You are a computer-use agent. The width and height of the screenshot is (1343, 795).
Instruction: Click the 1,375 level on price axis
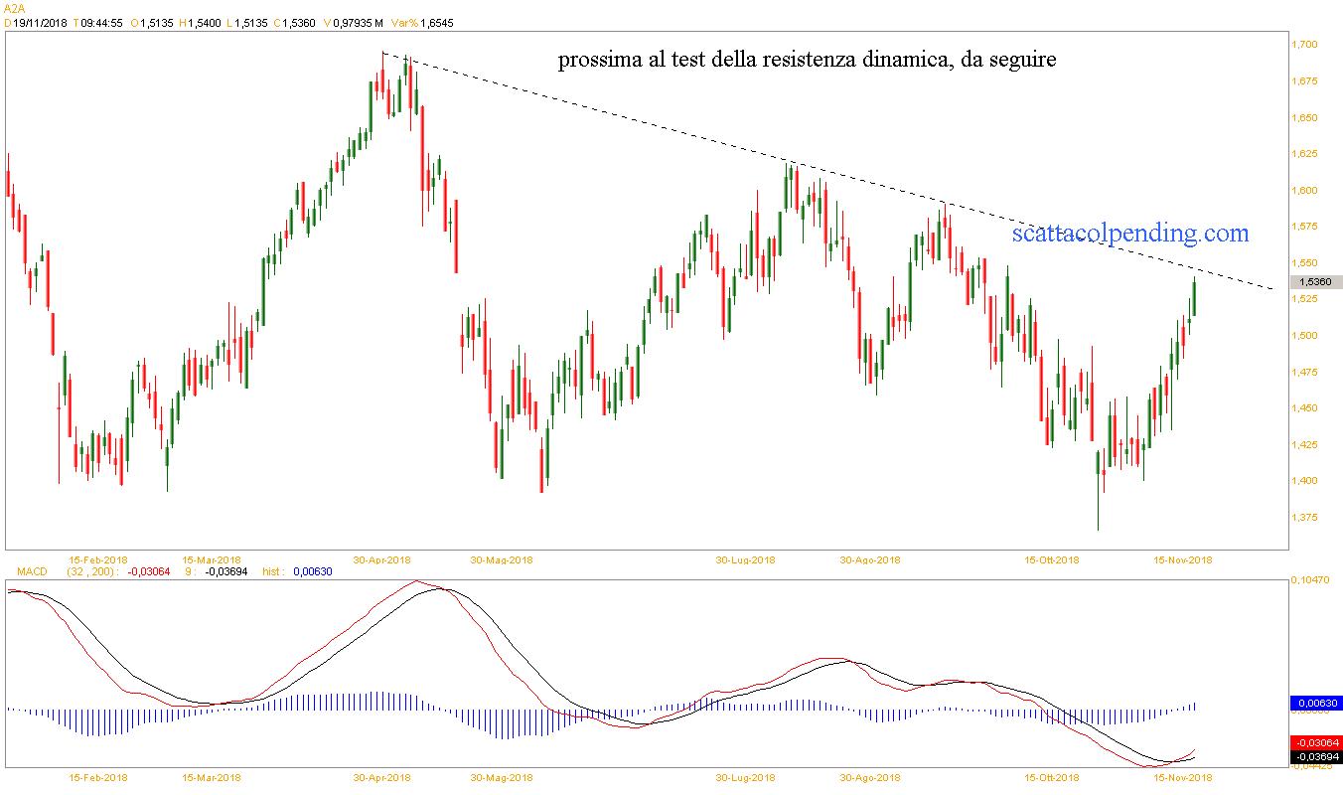tap(1303, 517)
